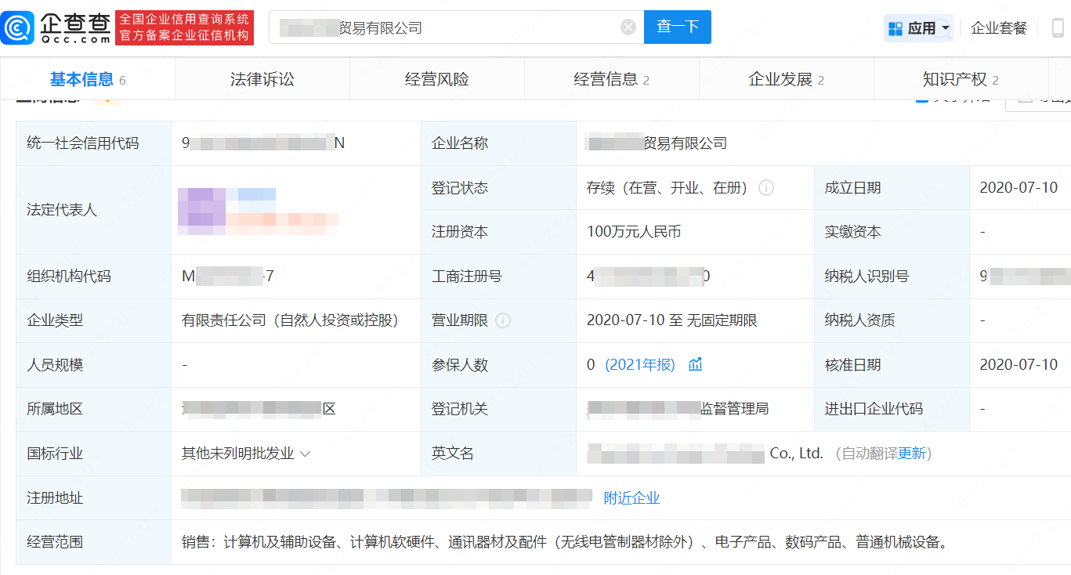Click the 参保人数 label
Screen dimensions: 1071x575
point(460,365)
